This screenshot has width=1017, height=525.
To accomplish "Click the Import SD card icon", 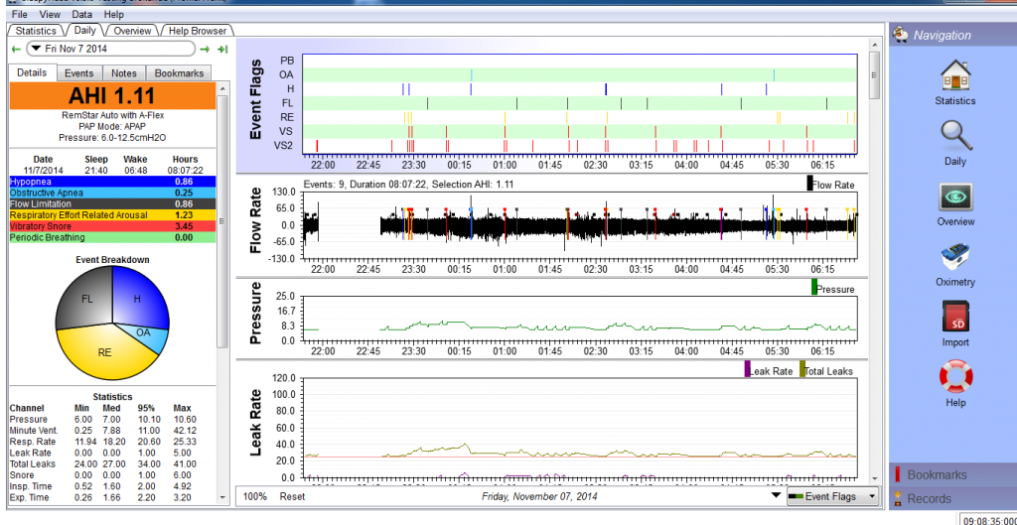I will tap(954, 318).
